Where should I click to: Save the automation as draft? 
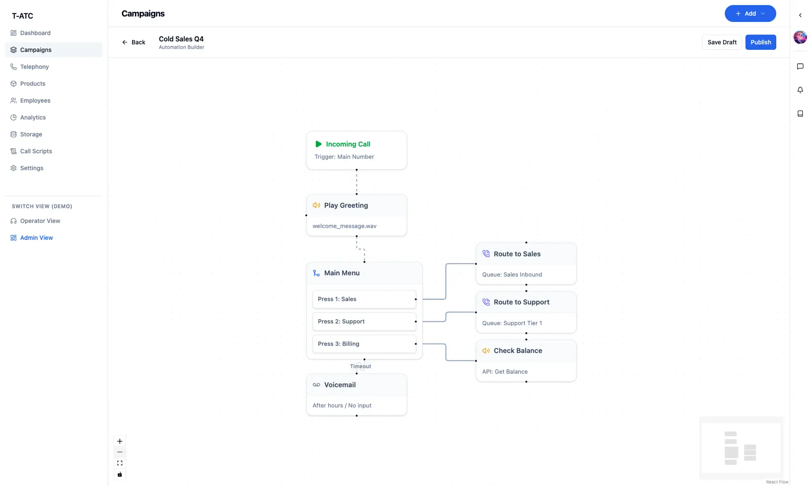722,42
